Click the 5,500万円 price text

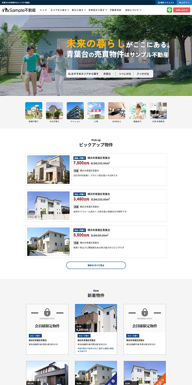[x=81, y=235]
